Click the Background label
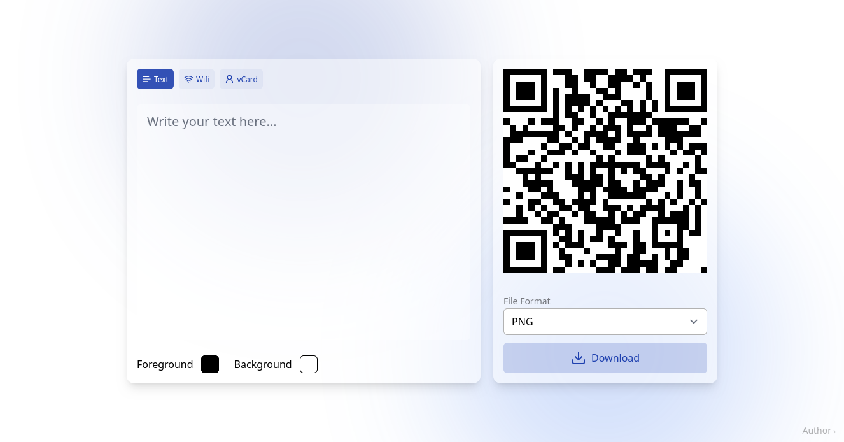Image resolution: width=844 pixels, height=442 pixels. point(263,364)
